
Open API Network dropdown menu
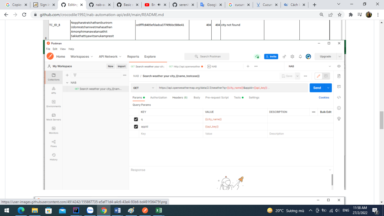tap(110, 57)
